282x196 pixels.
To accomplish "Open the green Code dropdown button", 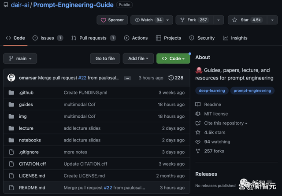I will pos(173,58).
